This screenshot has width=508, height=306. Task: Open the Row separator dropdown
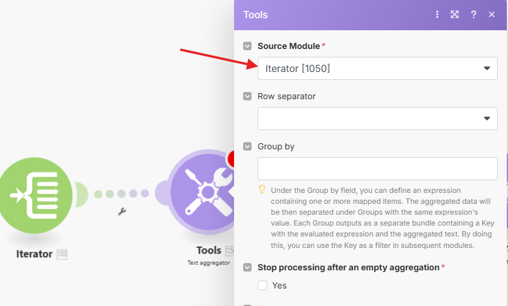pyautogui.click(x=377, y=119)
